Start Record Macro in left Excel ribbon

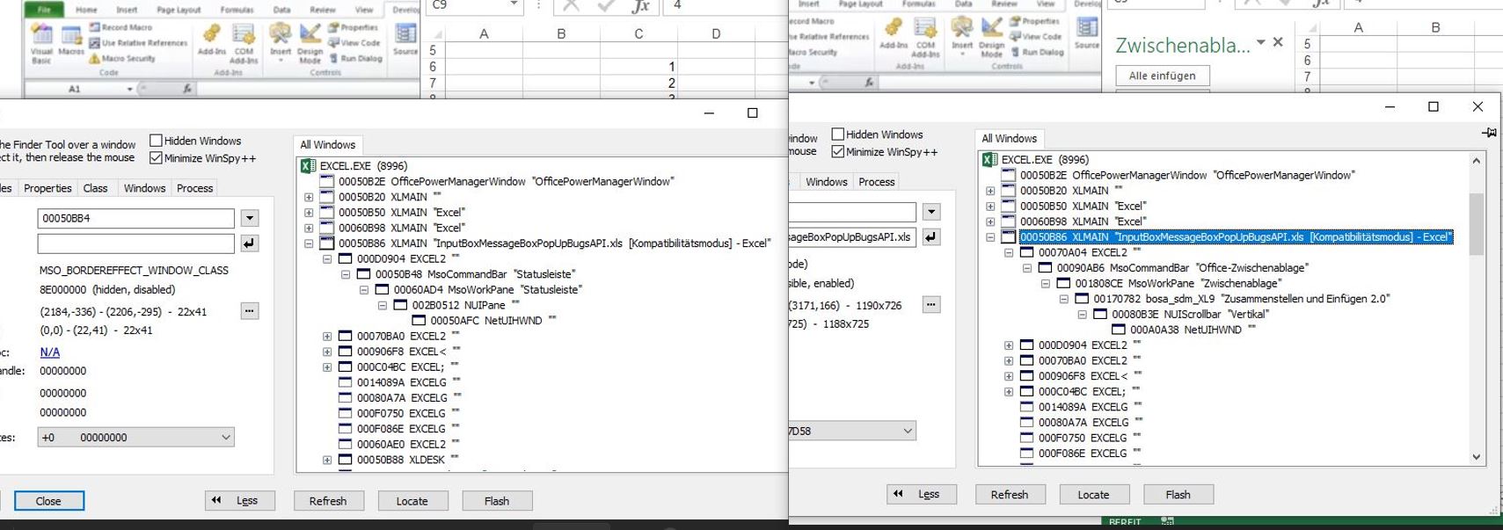click(x=120, y=27)
